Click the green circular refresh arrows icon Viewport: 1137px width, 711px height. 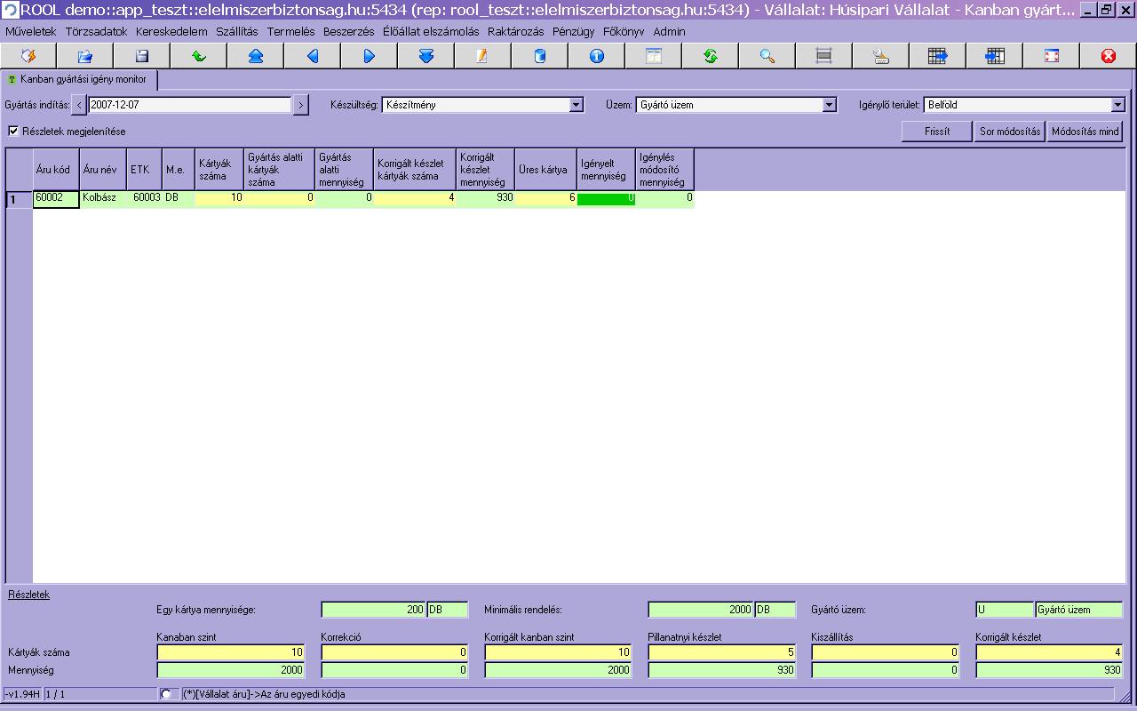click(x=711, y=56)
